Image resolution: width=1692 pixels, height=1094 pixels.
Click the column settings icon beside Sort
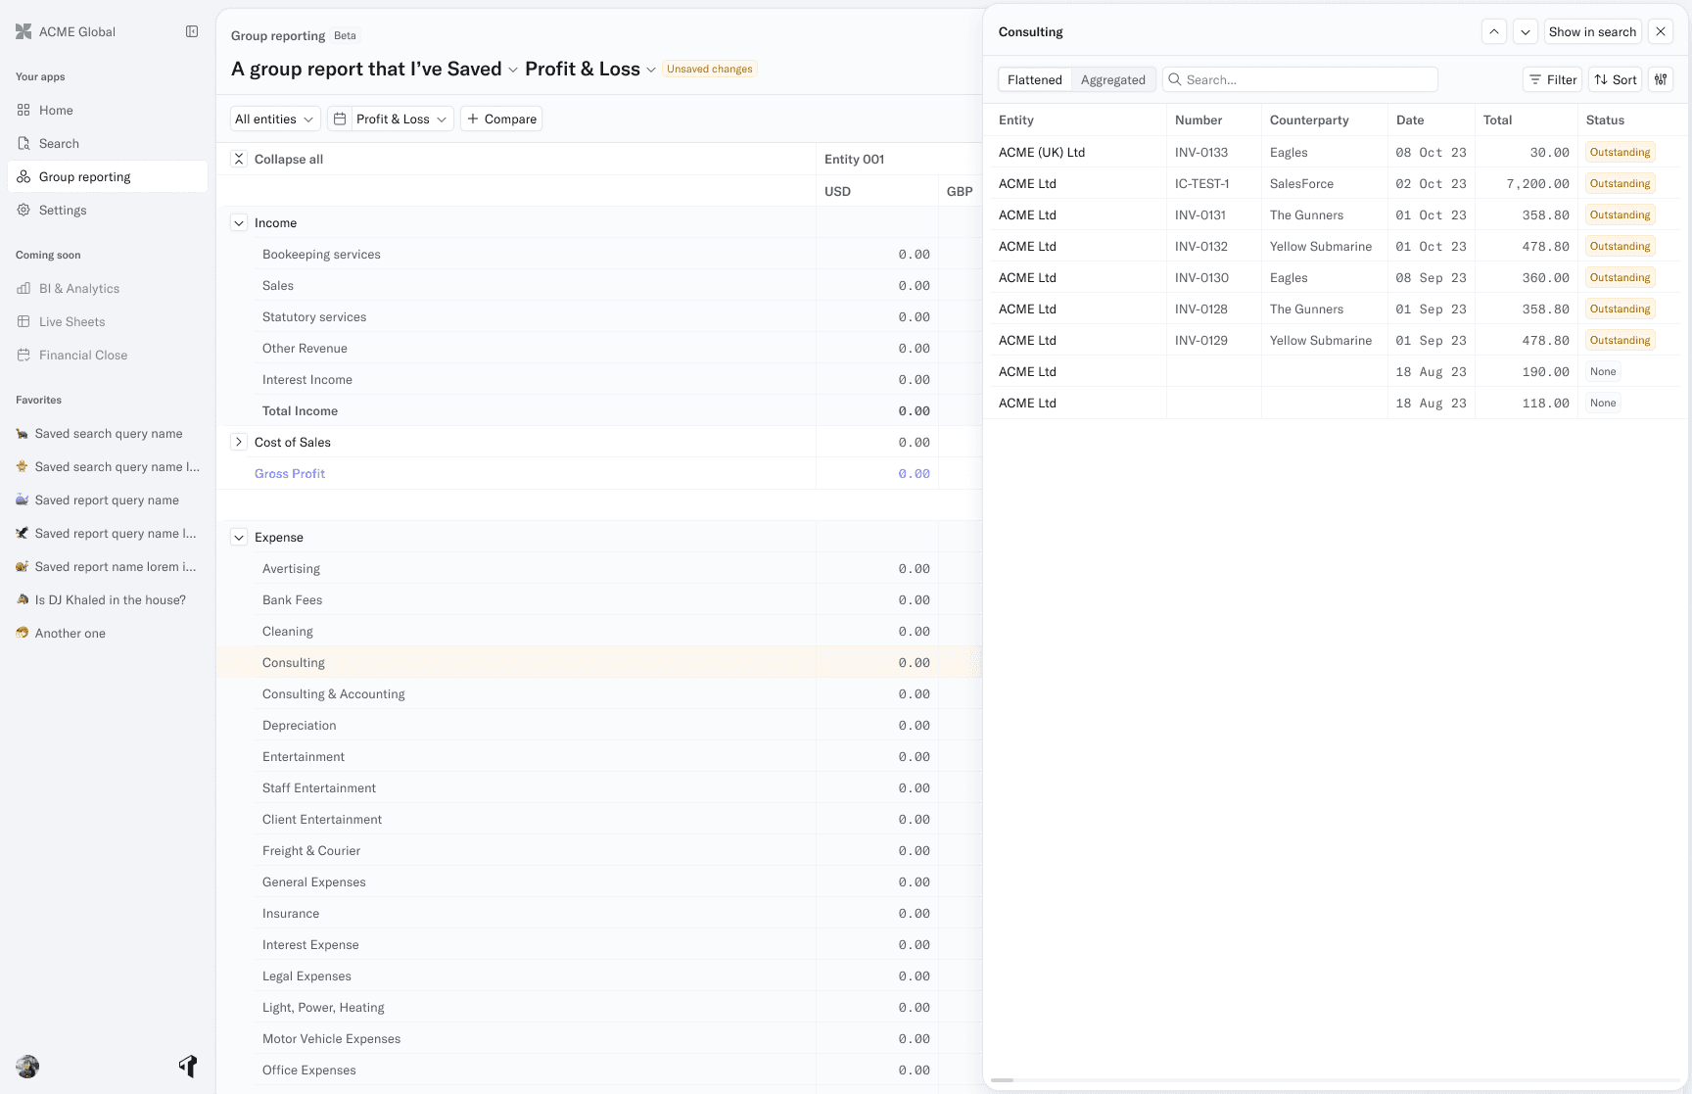[1661, 79]
